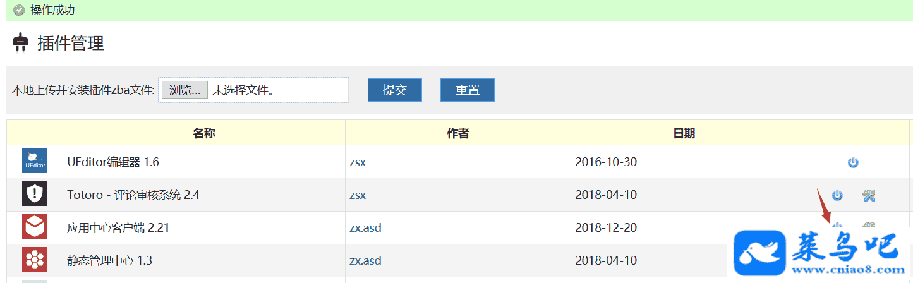Open author link zsx in UEditor row
This screenshot has width=913, height=283.
click(x=358, y=162)
